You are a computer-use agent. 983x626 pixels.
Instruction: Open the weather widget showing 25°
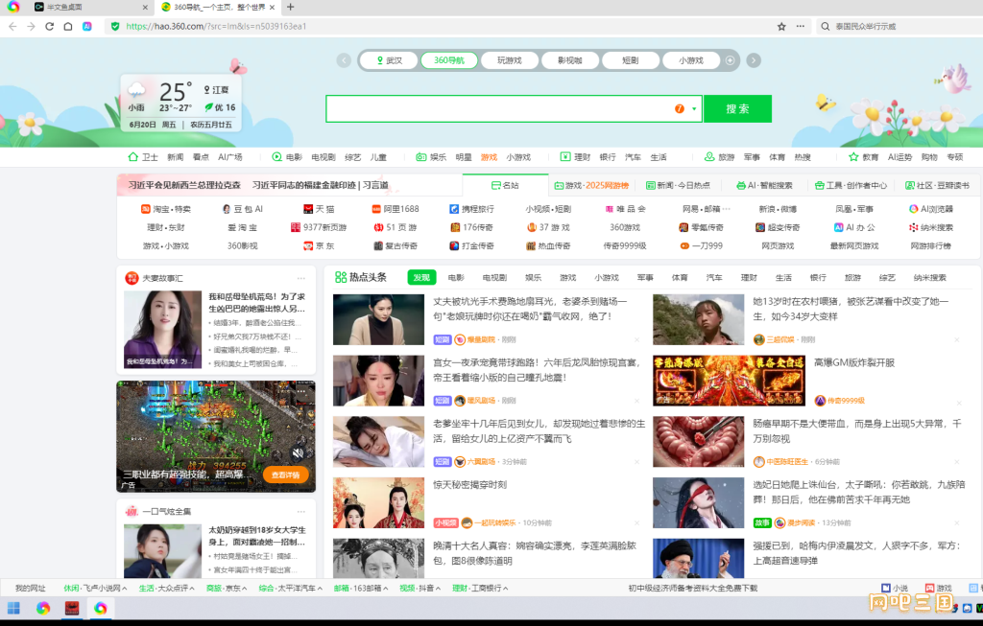point(181,104)
